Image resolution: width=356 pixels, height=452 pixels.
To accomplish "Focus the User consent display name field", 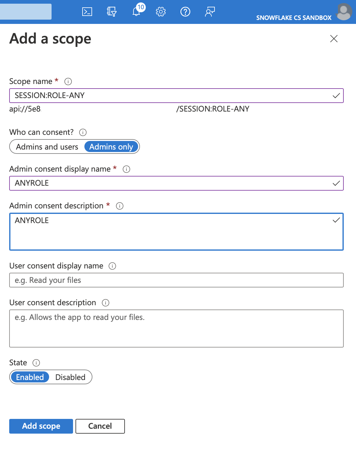I will [176, 280].
